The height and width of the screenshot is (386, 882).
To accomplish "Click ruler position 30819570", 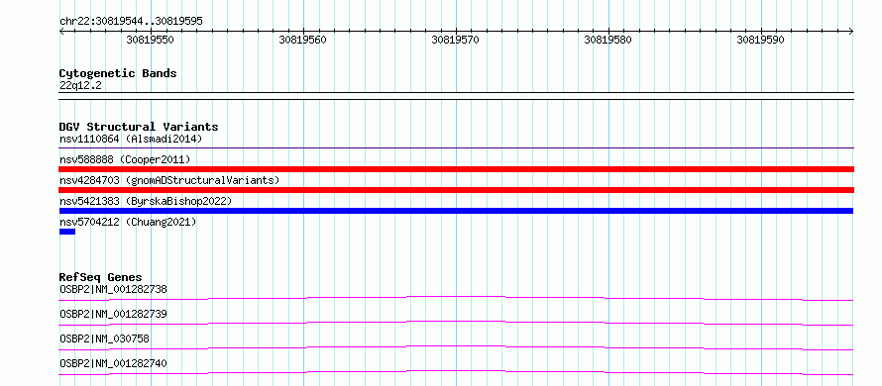I will coord(455,40).
